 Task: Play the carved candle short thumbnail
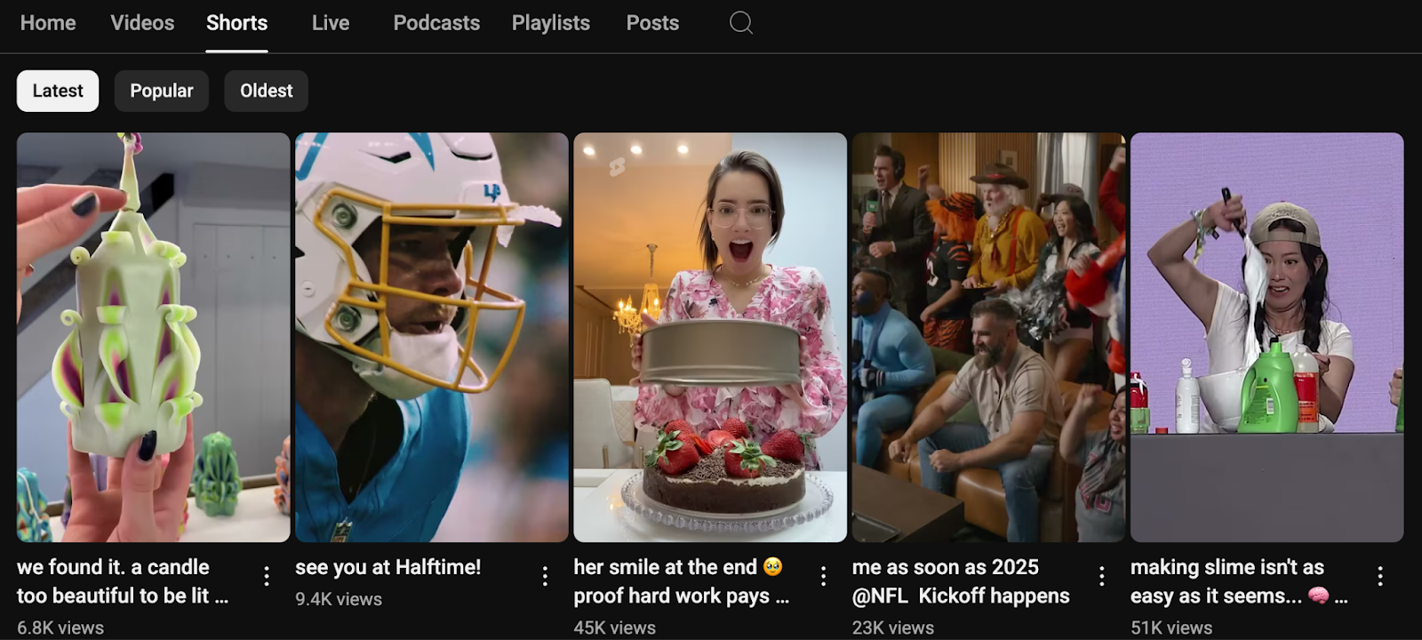pos(153,338)
